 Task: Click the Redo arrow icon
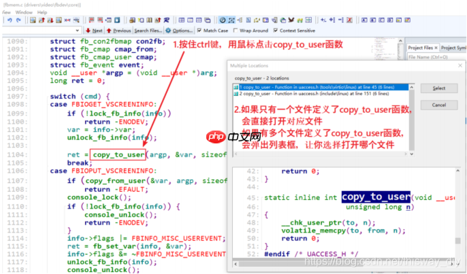pos(18,20)
